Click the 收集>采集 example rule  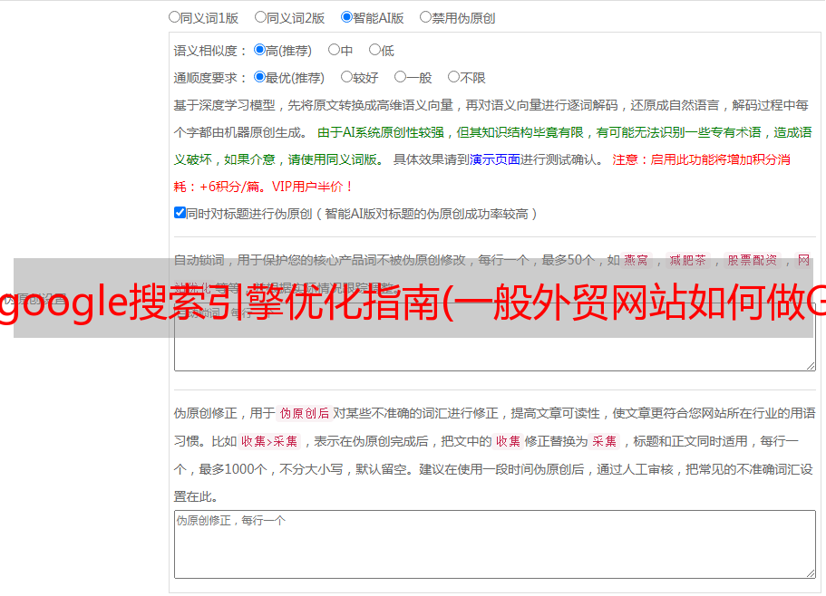coord(269,441)
